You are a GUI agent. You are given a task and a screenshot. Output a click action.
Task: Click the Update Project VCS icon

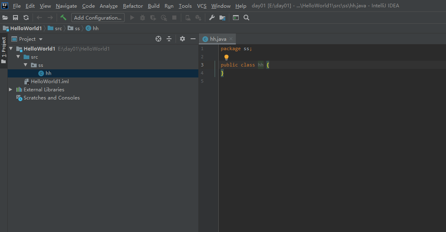click(x=188, y=18)
